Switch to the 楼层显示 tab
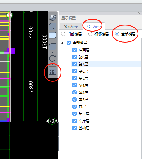Image resolution: width=142 pixels, height=159 pixels. (x=94, y=26)
